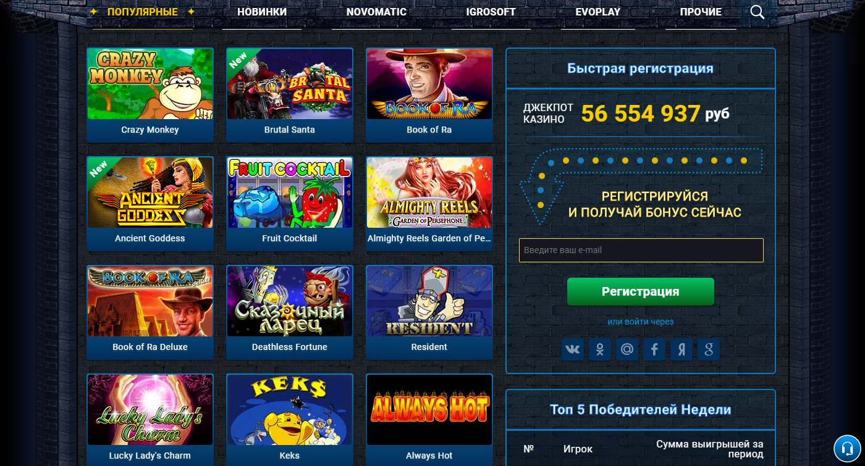The width and height of the screenshot is (865, 466).
Task: Switch to the Evoplay tab
Action: [597, 12]
